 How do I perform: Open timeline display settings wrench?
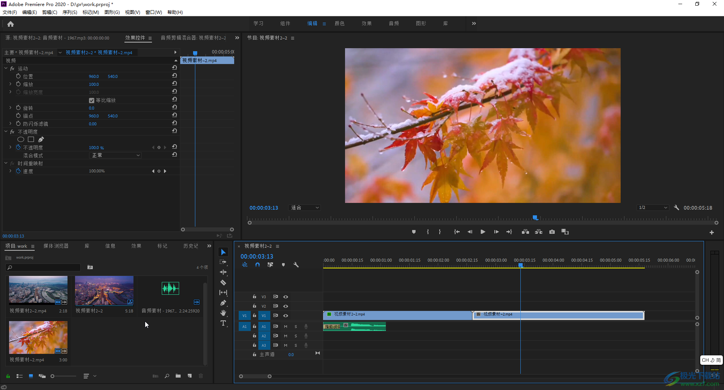[x=296, y=265]
